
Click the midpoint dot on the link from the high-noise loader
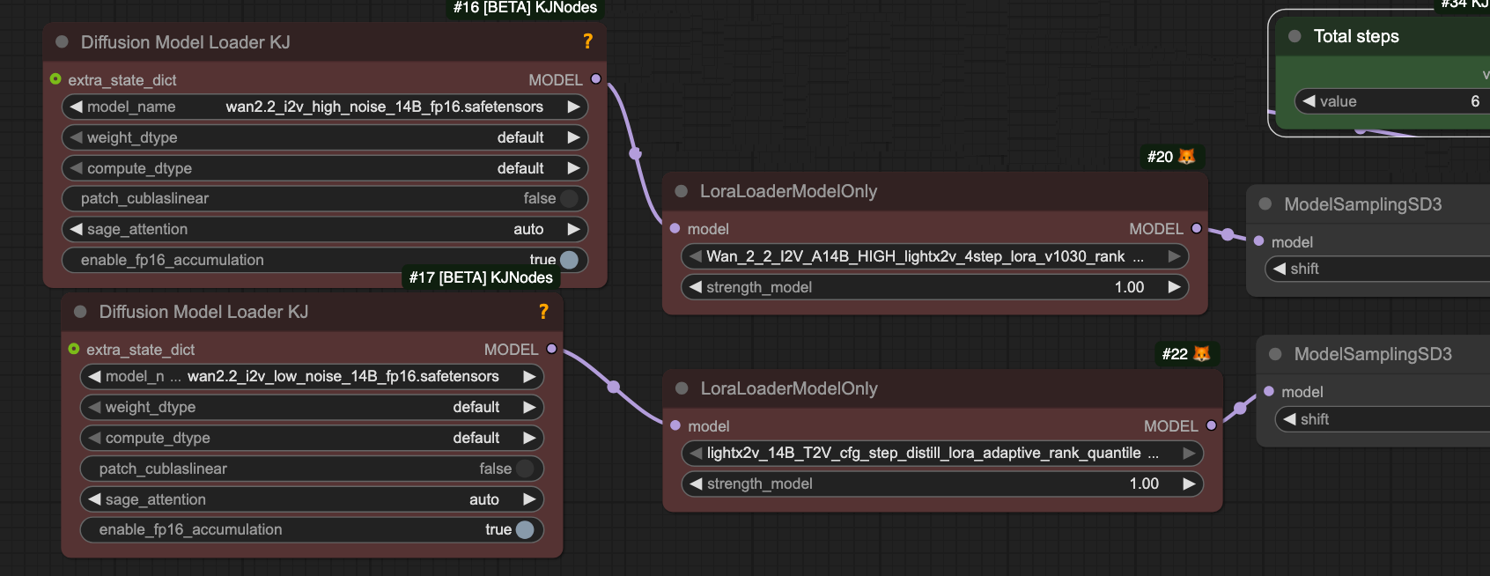tap(635, 153)
